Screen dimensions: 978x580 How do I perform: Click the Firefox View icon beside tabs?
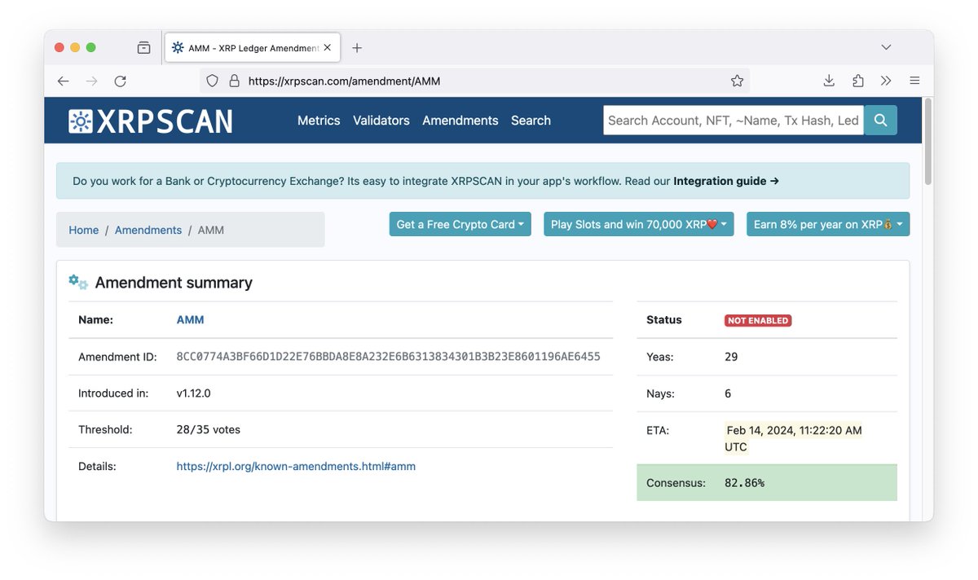tap(143, 47)
